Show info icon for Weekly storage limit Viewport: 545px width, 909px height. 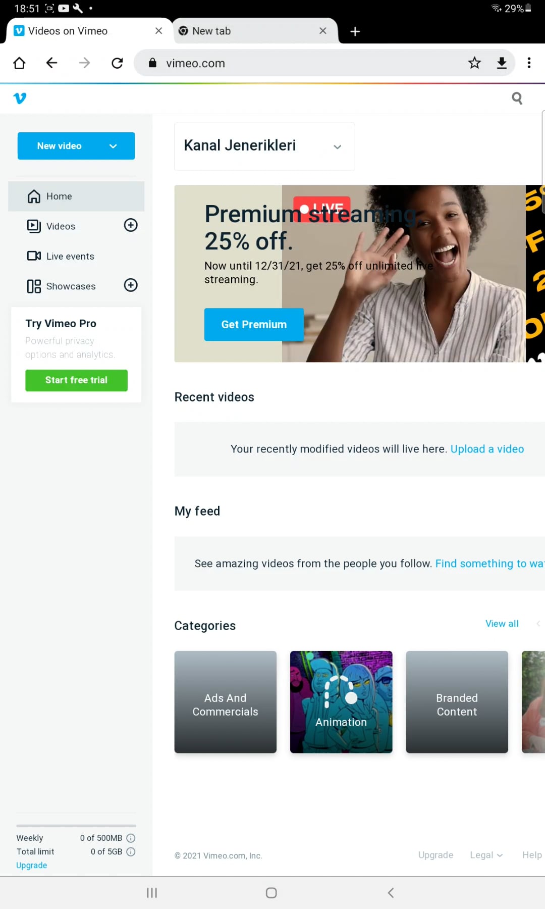tap(131, 838)
